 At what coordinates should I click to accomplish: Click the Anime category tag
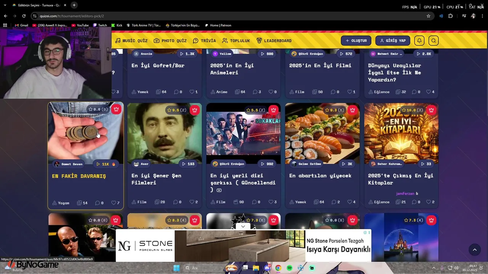coord(219,92)
